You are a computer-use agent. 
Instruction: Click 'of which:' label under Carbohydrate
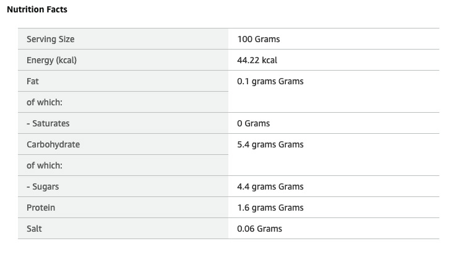45,165
